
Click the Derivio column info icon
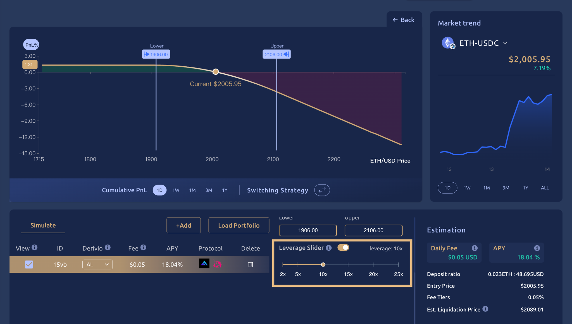tap(108, 247)
